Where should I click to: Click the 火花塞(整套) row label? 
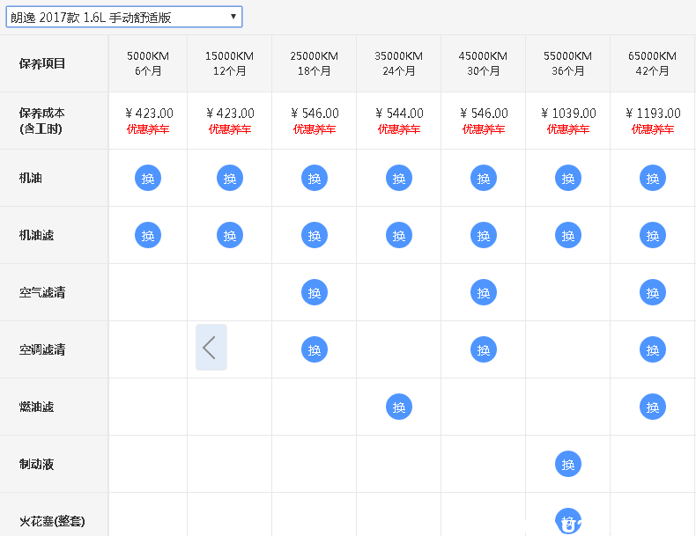coord(52,521)
